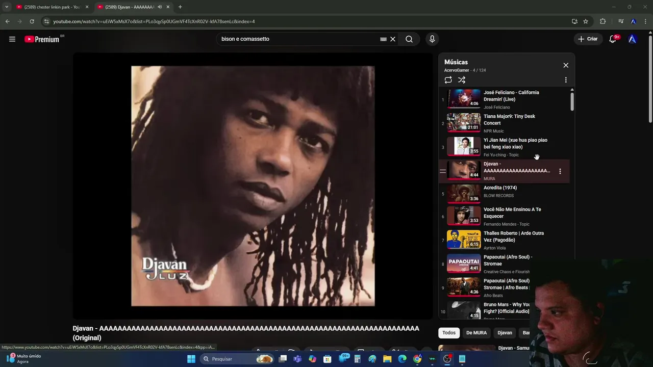Select the Todos filter chip
653x367 pixels.
(x=449, y=333)
